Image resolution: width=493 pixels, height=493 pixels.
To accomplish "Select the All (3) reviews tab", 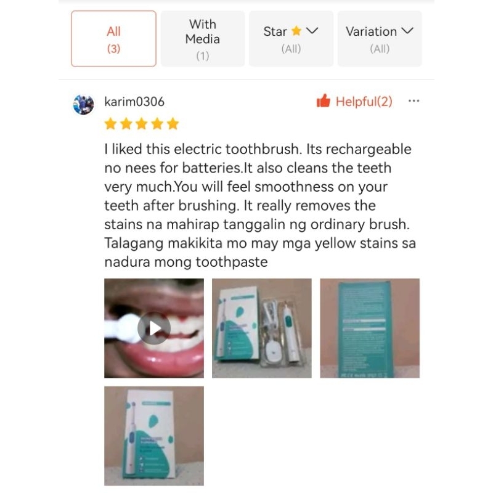I will [x=113, y=39].
